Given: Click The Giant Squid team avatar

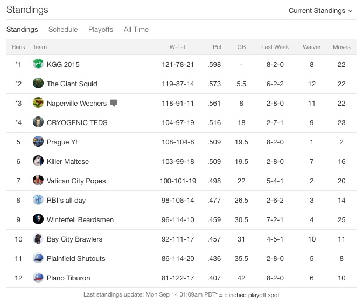Looking at the screenshot, I should (x=38, y=83).
